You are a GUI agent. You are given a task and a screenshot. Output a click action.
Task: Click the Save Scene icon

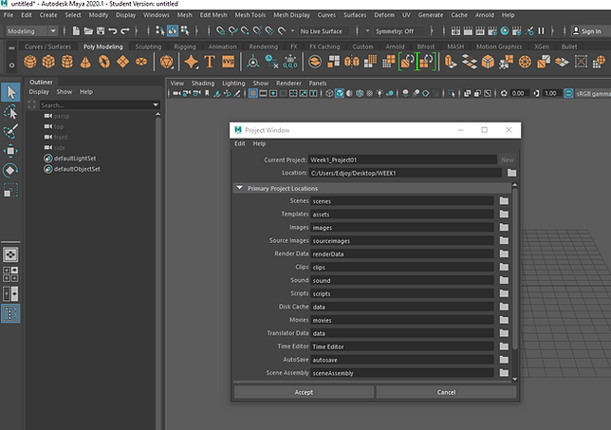pyautogui.click(x=101, y=30)
